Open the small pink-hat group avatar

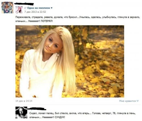(19, 10)
